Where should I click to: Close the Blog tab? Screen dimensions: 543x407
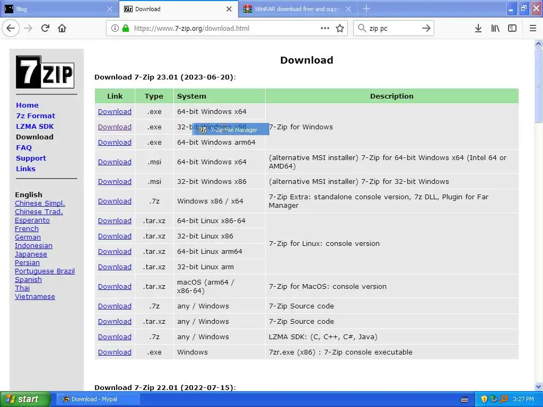(x=109, y=9)
